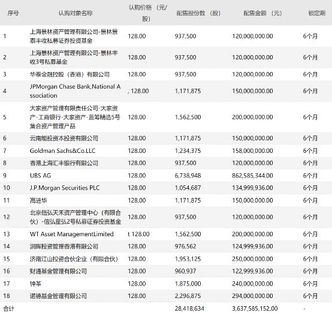Select 诺德基金管理有限公司 cell
The height and width of the screenshot is (313, 332).
point(58,296)
